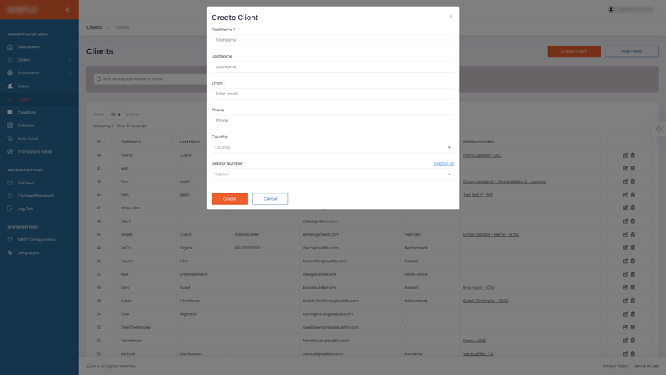Image resolution: width=666 pixels, height=375 pixels.
Task: Click the Creditors shield icon
Action: tap(10, 112)
